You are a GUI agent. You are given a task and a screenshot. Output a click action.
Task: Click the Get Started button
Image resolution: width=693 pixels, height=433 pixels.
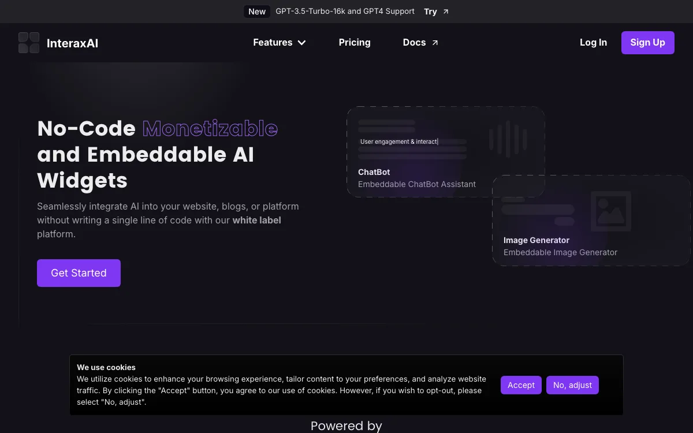79,273
